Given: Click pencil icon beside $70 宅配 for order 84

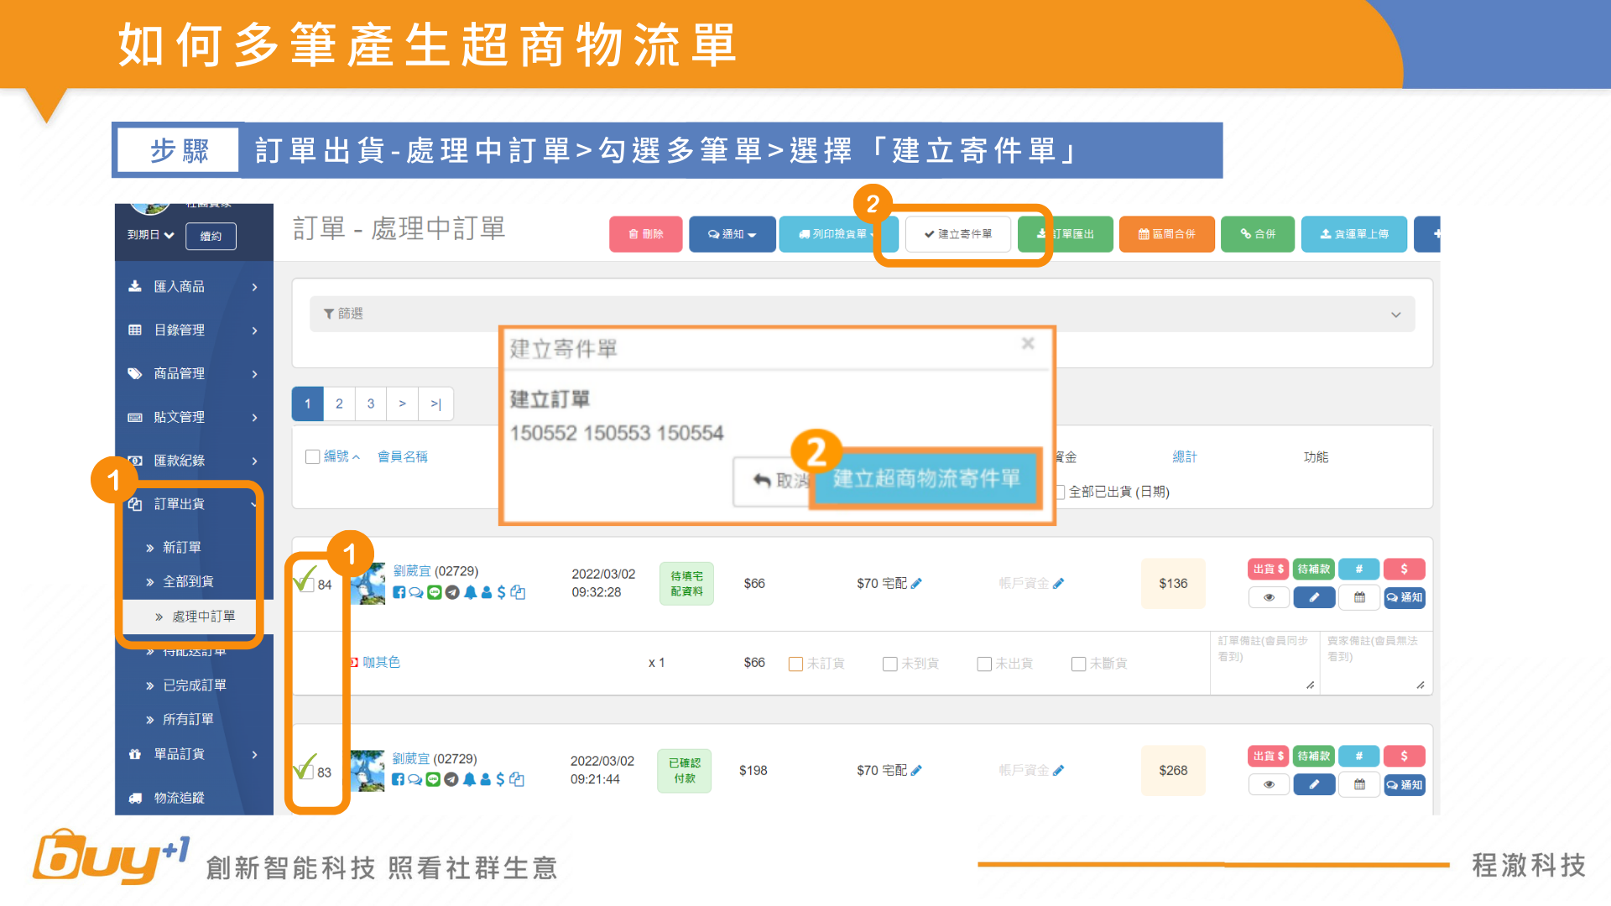Looking at the screenshot, I should (x=916, y=583).
